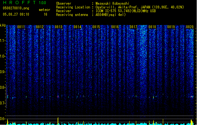Click the 0.6 frequency axis label

tap(3, 119)
